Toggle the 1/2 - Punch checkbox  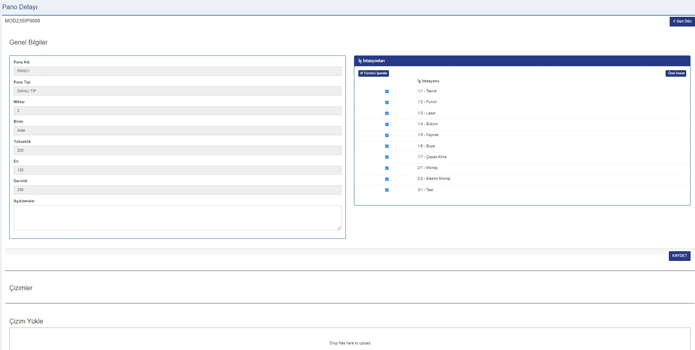[387, 102]
